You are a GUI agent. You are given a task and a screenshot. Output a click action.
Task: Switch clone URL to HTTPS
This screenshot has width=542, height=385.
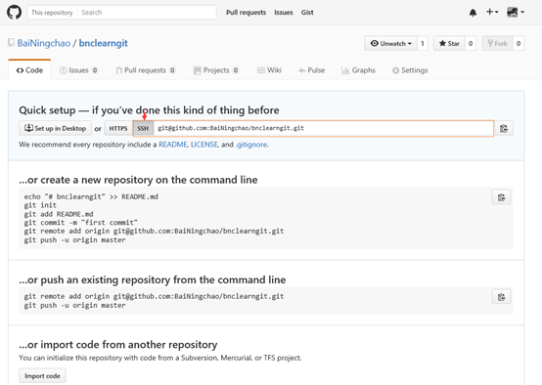coord(118,128)
